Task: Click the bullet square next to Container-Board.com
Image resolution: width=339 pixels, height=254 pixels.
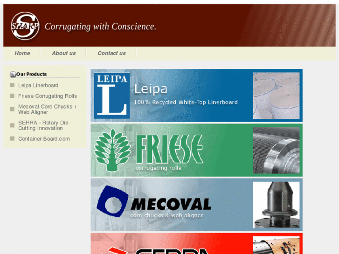Action: pyautogui.click(x=12, y=138)
